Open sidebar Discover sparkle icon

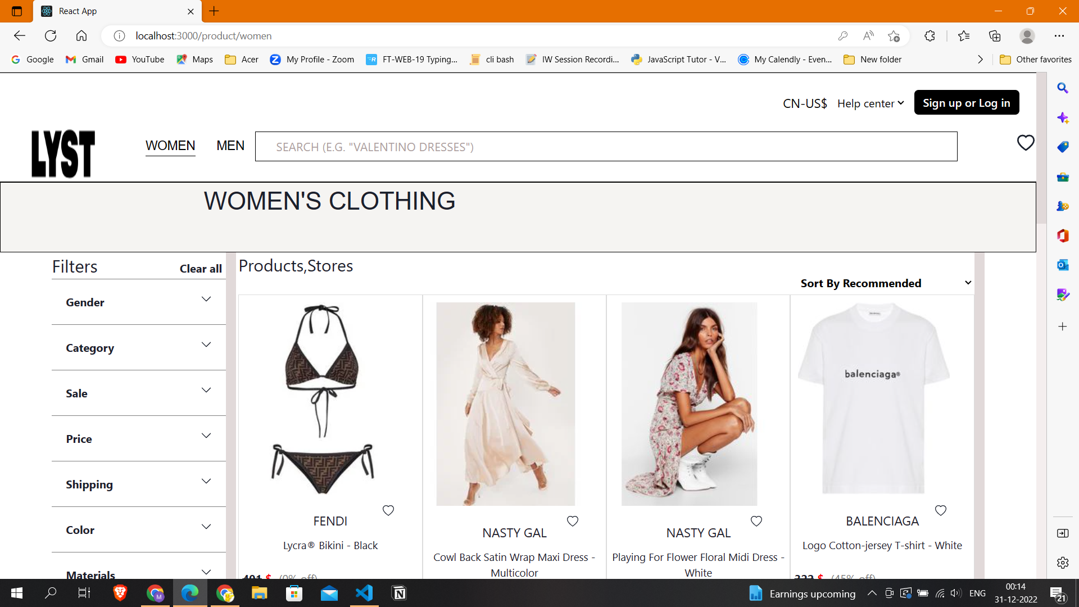coord(1063,118)
